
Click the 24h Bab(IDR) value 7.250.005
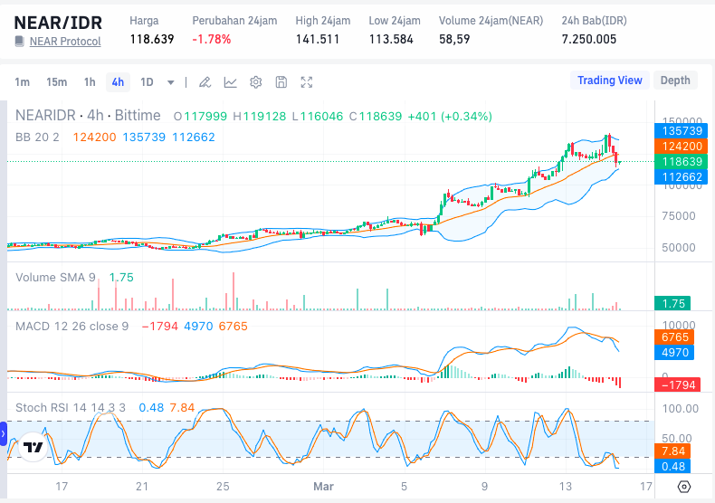[x=589, y=39]
